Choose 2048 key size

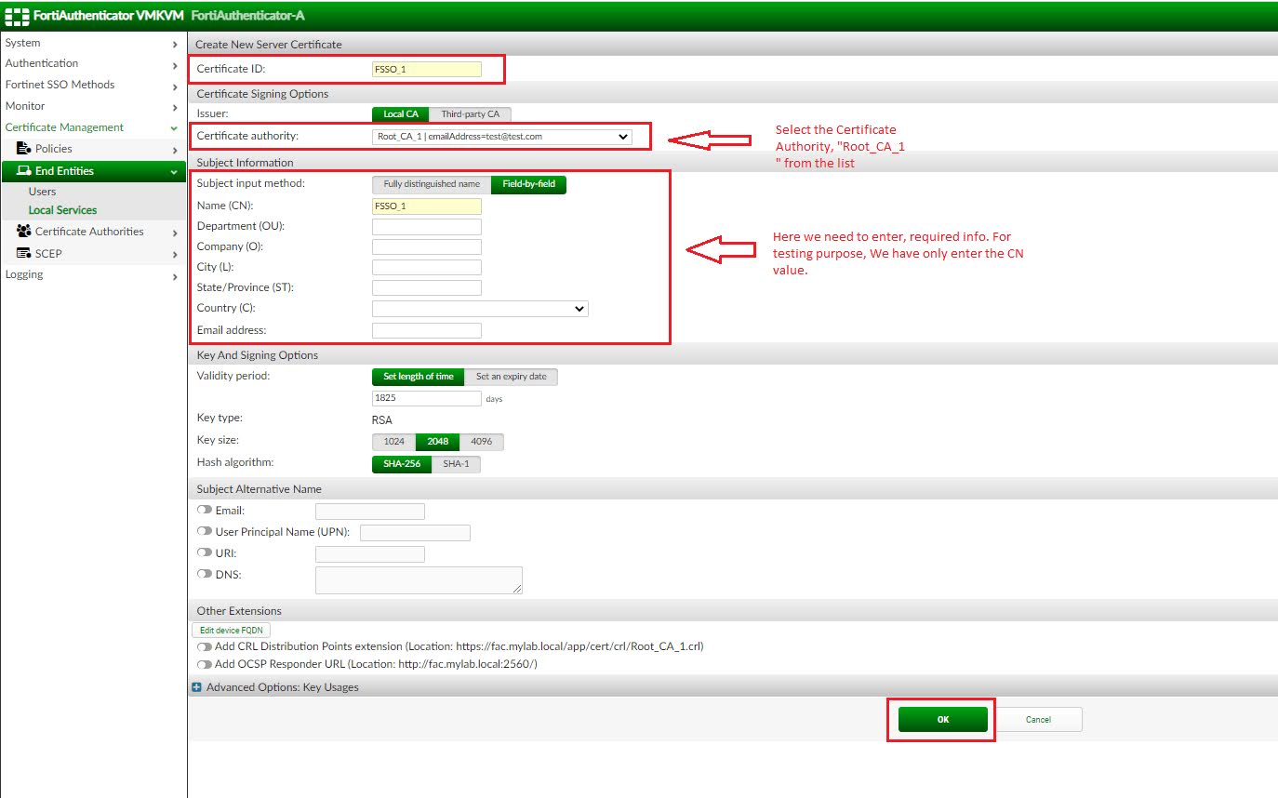coord(437,442)
